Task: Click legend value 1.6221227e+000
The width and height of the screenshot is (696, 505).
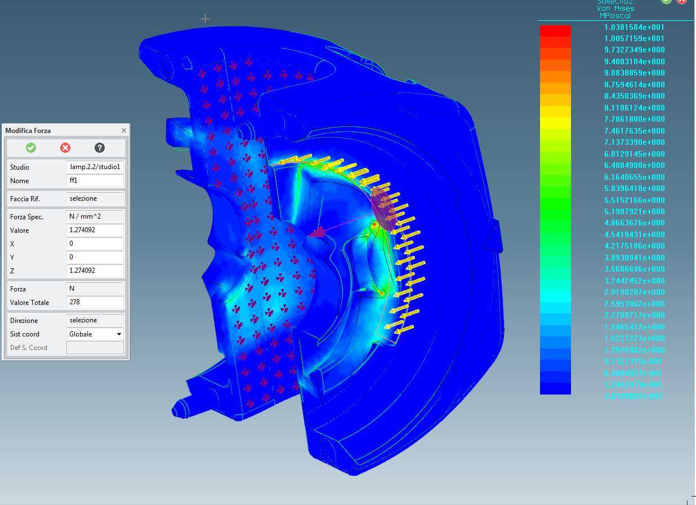Action: [x=634, y=338]
